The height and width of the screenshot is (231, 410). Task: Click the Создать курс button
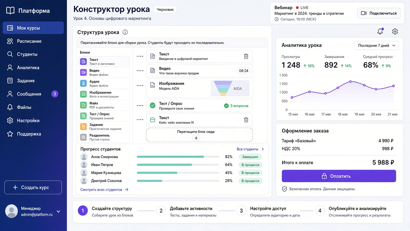point(33,187)
